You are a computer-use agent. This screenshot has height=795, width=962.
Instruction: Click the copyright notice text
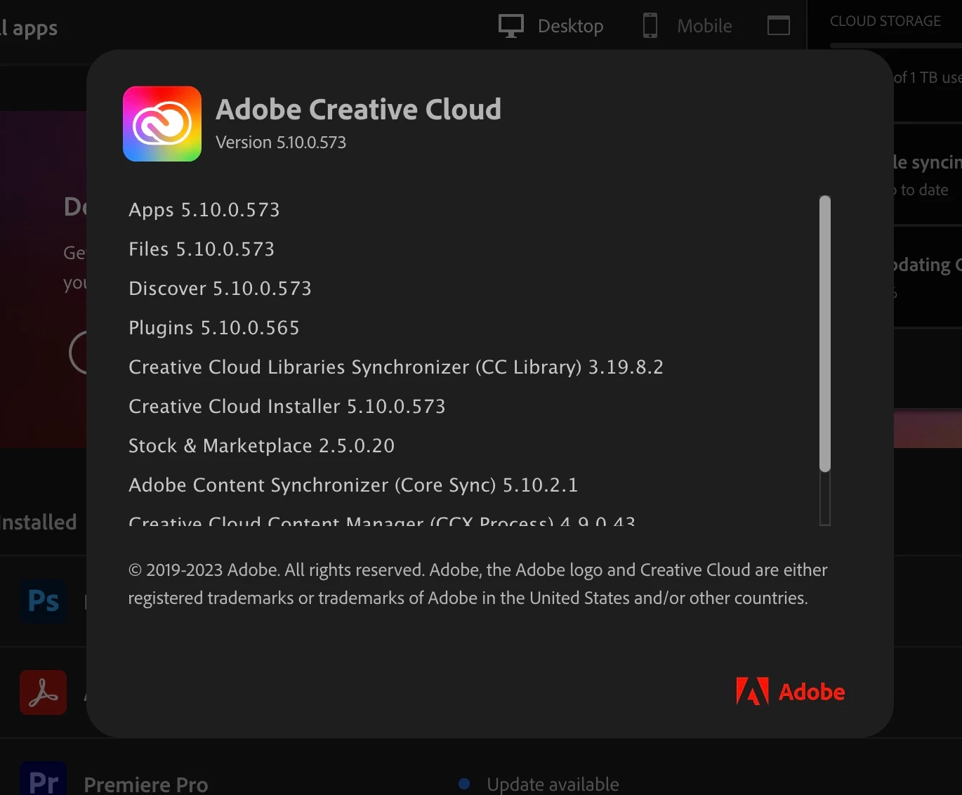[x=477, y=584]
